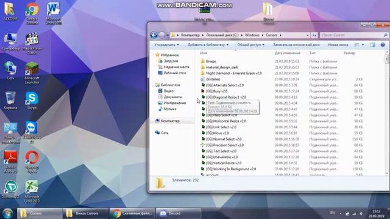Viewport: 390px width, 219px height.
Task: Select Документы library in navigation pane
Action: pos(173,97)
